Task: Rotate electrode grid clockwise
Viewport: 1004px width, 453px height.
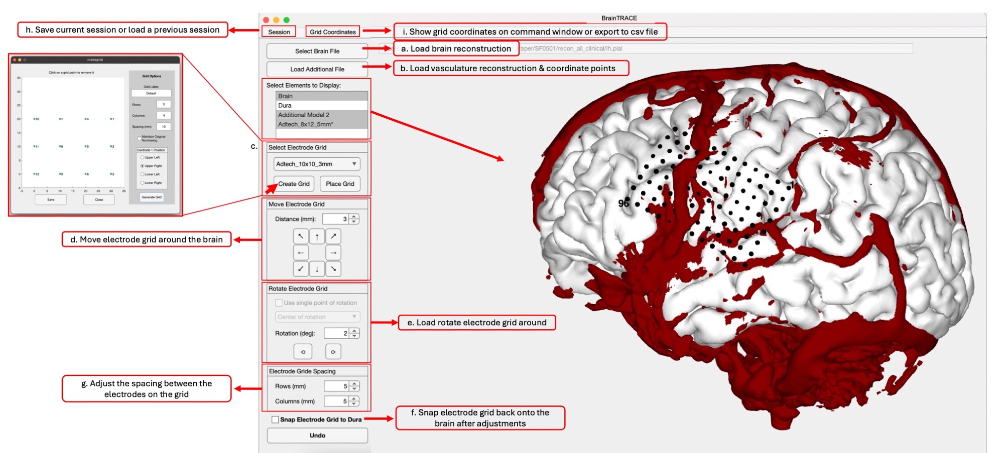Action: [333, 352]
